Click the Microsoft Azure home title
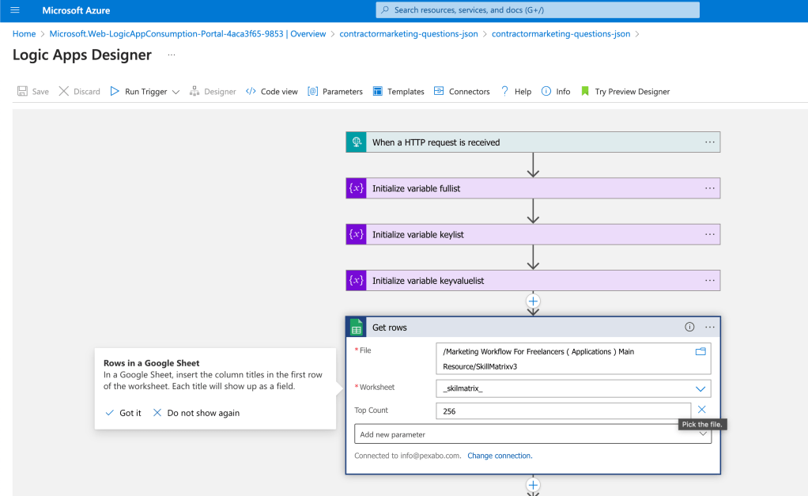The height and width of the screenshot is (496, 808). (76, 10)
